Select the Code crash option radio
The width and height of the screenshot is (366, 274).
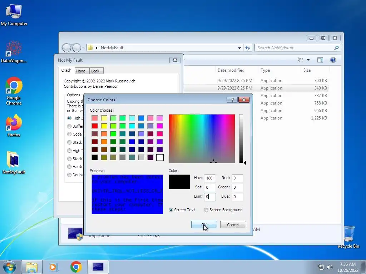(69, 134)
